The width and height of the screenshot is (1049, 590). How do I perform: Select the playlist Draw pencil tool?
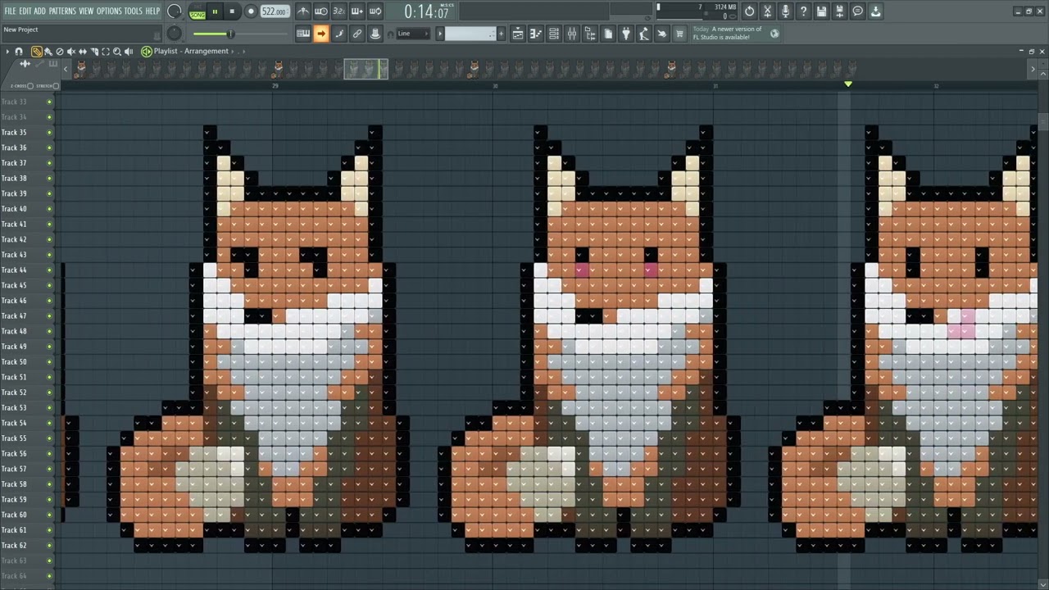(x=37, y=51)
